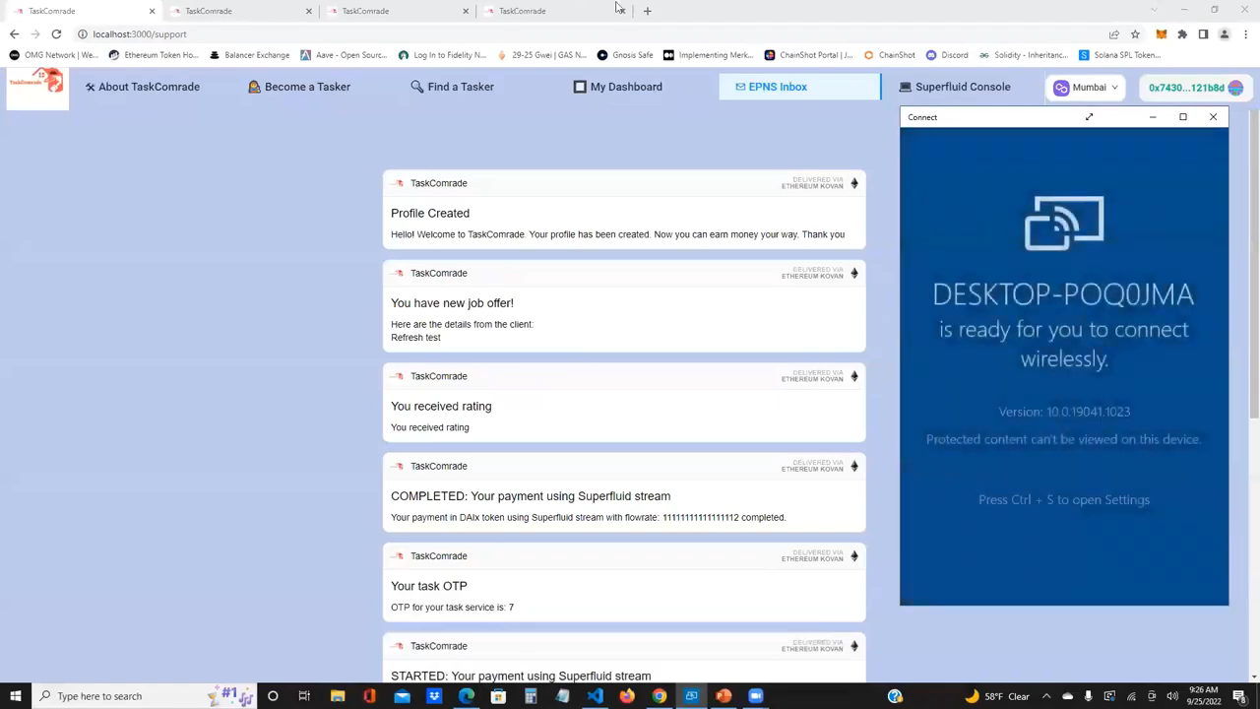
Task: Select the EPNS Inbox tab
Action: tap(799, 87)
